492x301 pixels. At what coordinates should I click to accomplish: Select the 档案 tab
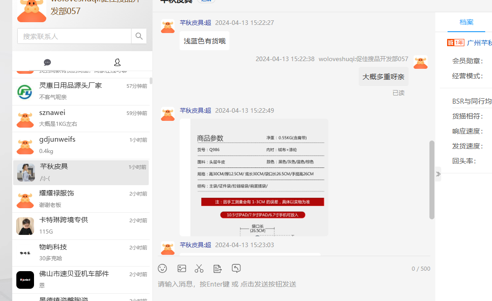pyautogui.click(x=466, y=22)
